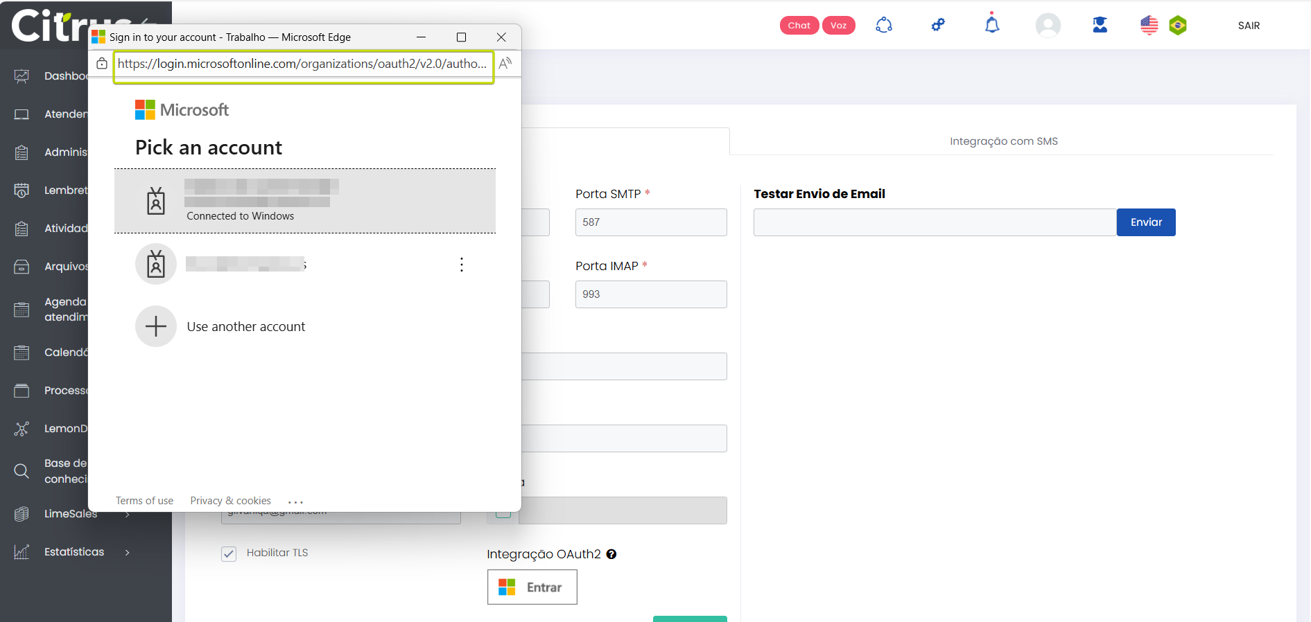Viewport: 1311px width, 622px height.
Task: Click the settings gears icon
Action: (938, 26)
